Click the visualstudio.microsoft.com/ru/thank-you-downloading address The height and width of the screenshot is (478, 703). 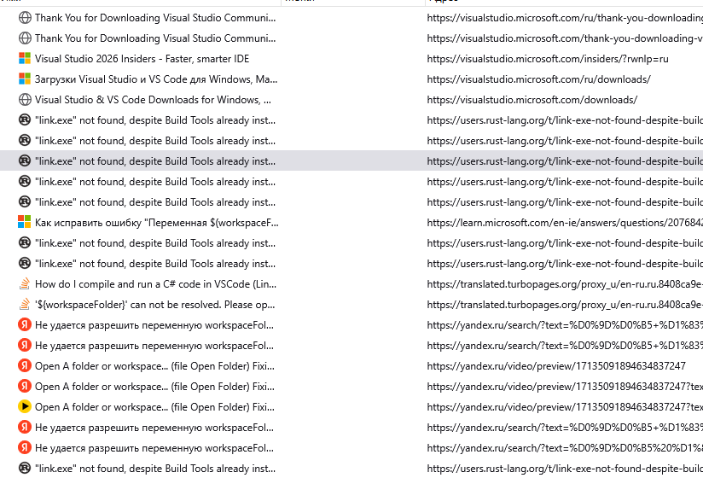tap(565, 18)
